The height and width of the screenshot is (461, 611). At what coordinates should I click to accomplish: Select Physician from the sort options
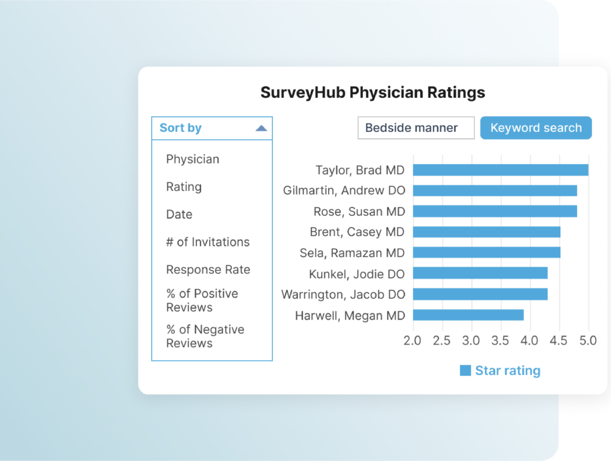click(x=192, y=159)
